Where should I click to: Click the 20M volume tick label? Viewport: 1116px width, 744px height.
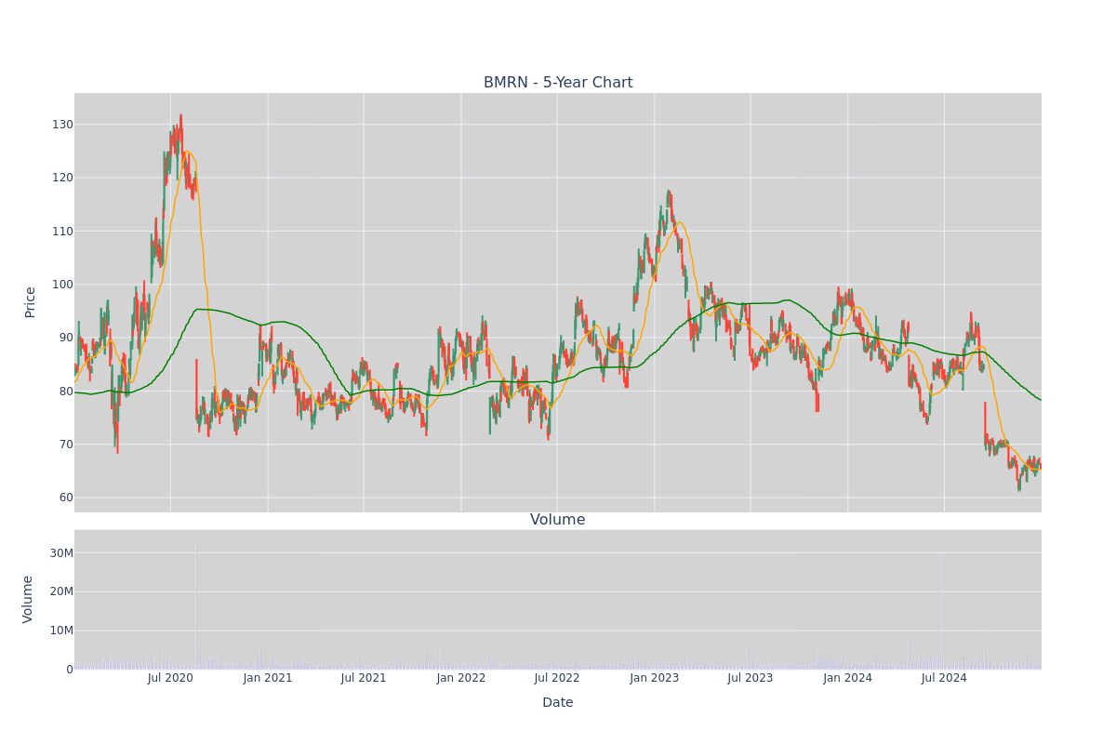click(x=61, y=591)
